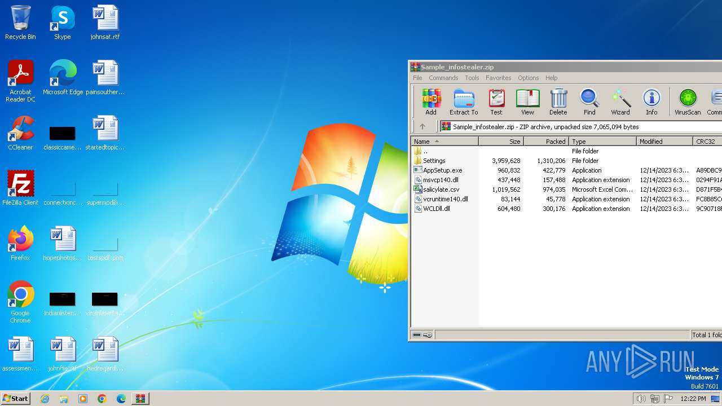Sort by the Packed column header
Image resolution: width=722 pixels, height=406 pixels.
pyautogui.click(x=546, y=142)
